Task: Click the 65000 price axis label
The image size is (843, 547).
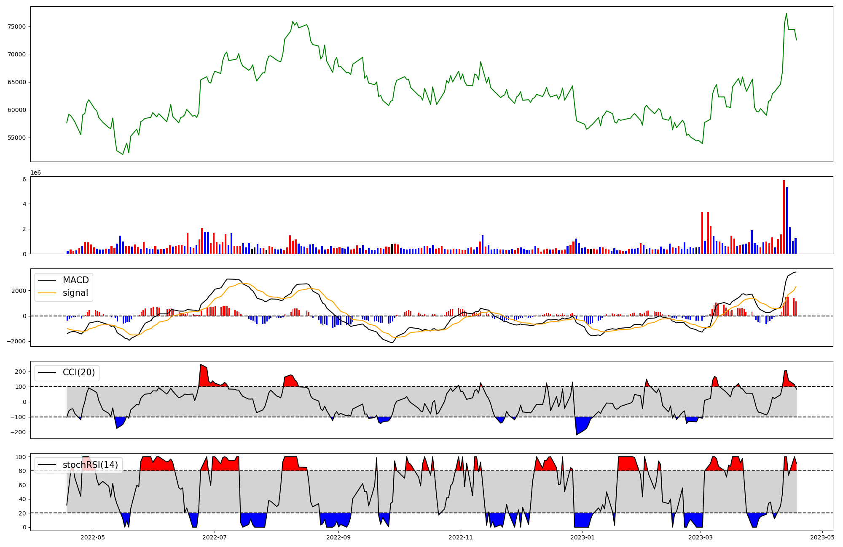Action: (17, 82)
